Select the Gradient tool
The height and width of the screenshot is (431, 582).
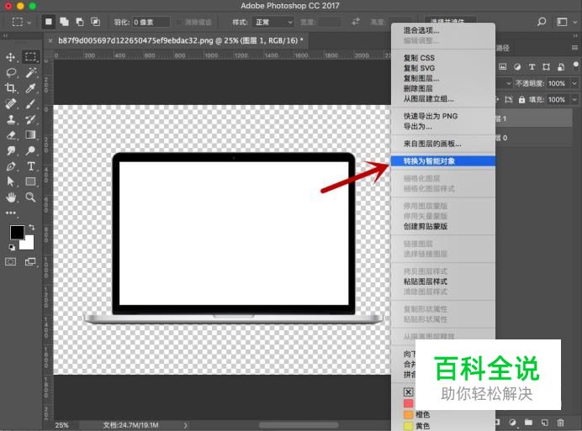[x=30, y=134]
